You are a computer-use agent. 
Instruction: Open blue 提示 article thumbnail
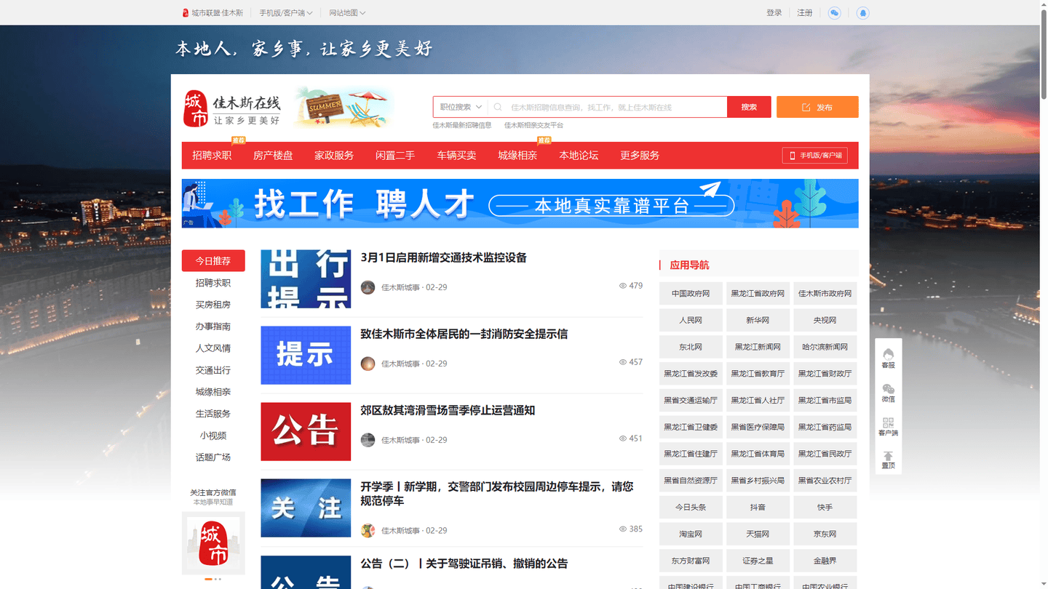(x=306, y=355)
